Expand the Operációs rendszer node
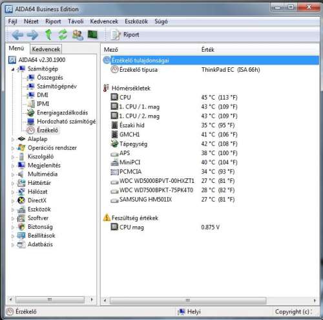This screenshot has height=320, width=323. (13, 148)
